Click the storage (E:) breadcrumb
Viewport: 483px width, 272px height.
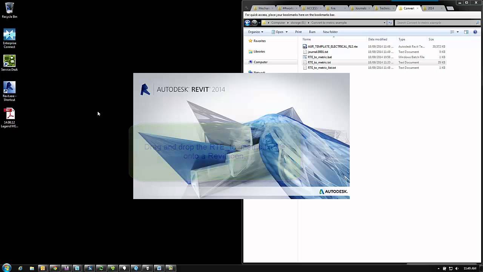298,23
